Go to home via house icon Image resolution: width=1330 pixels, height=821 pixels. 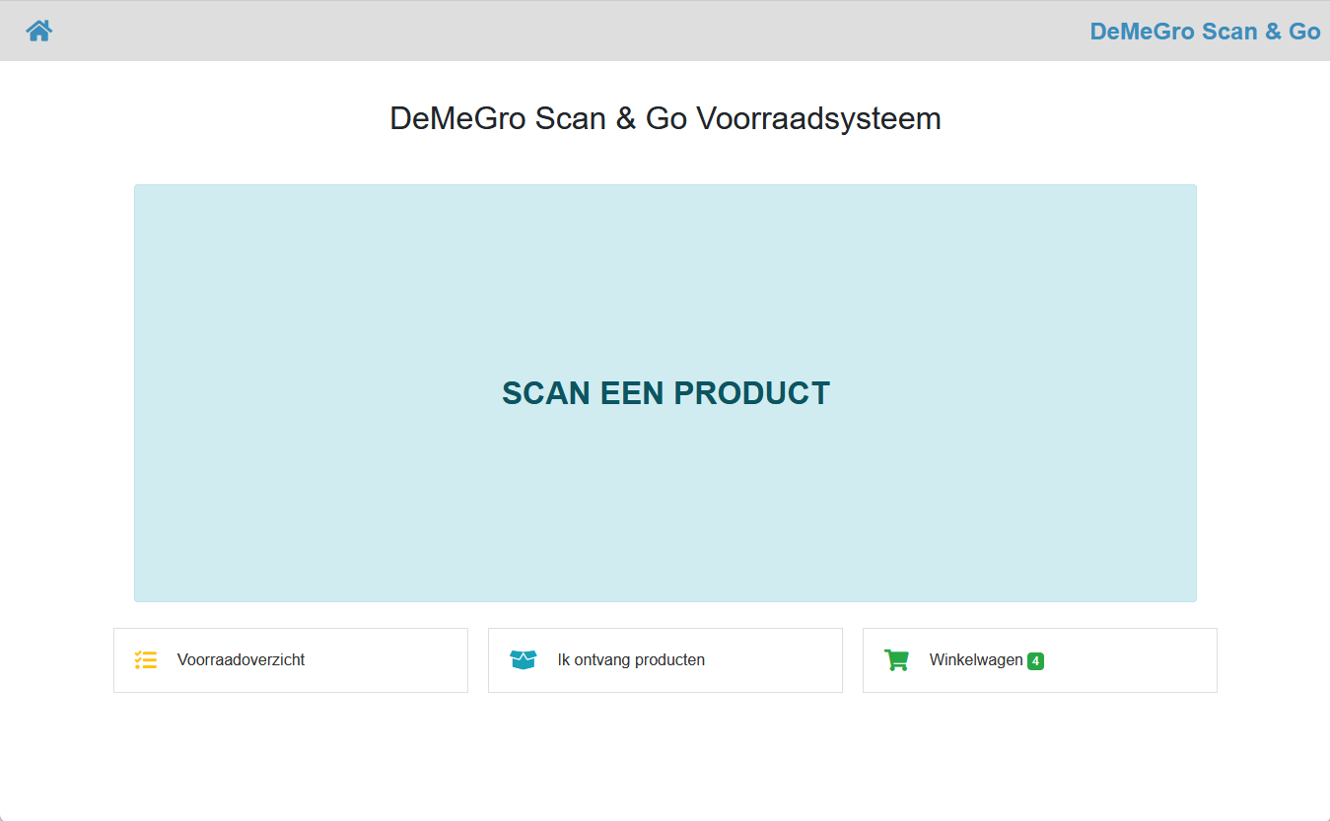[x=39, y=31]
